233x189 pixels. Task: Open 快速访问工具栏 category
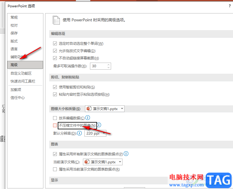[x=25, y=81]
